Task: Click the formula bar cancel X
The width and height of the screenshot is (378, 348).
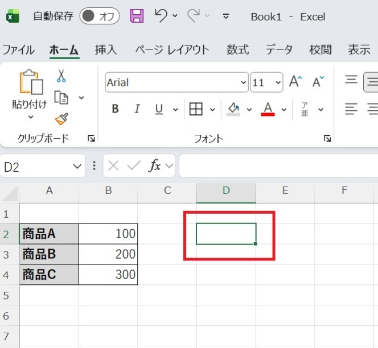Action: point(113,165)
